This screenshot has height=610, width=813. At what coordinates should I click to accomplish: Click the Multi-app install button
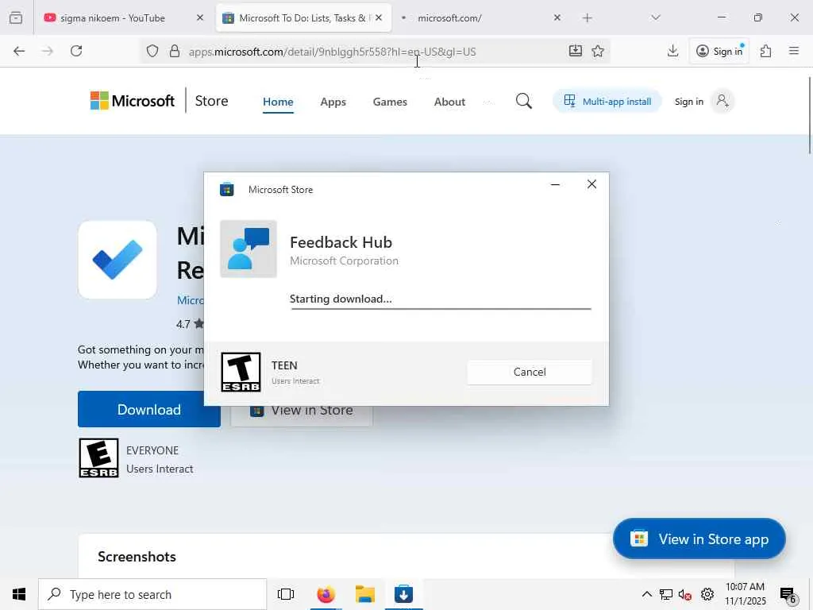607,101
